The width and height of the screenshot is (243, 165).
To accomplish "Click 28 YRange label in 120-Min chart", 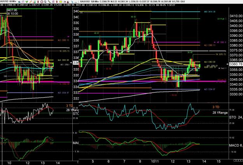I will click(x=220, y=113).
